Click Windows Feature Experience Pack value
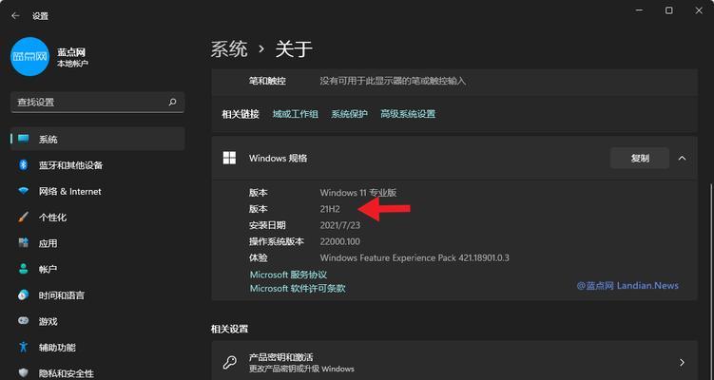Image resolution: width=714 pixels, height=380 pixels. [x=415, y=257]
